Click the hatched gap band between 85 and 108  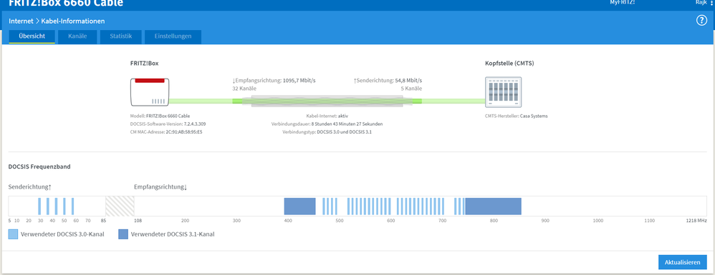pos(120,206)
